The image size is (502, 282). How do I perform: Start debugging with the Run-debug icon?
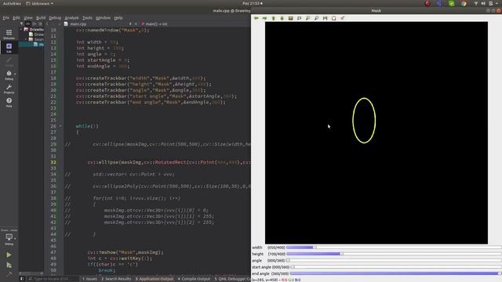pos(9,265)
